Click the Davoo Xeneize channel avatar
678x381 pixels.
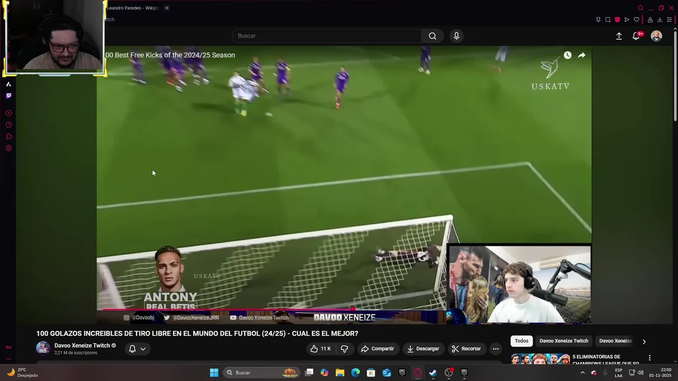click(x=43, y=348)
